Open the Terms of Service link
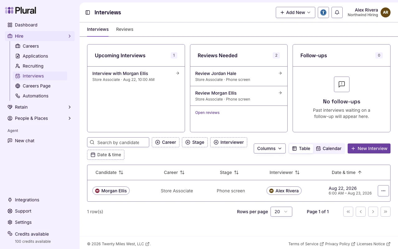 point(306,244)
